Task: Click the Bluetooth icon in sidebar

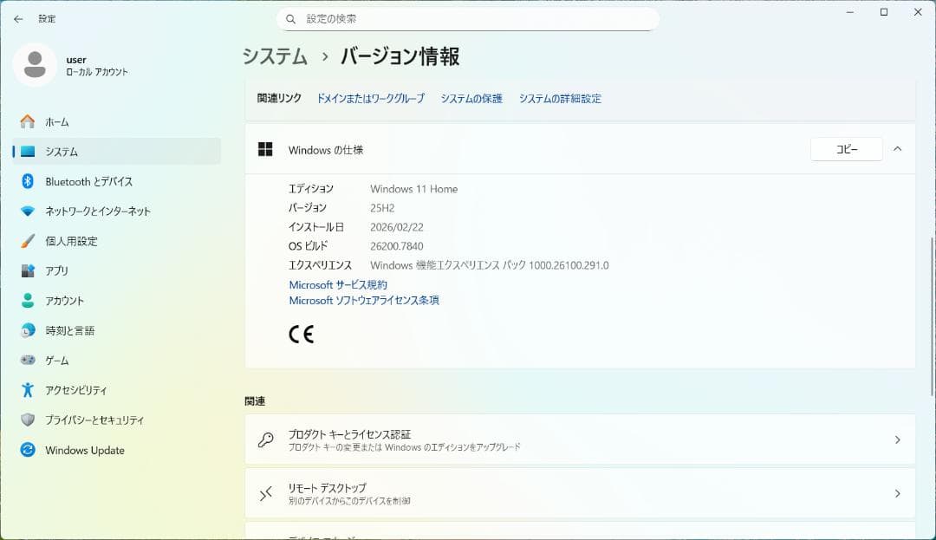Action: click(x=28, y=181)
